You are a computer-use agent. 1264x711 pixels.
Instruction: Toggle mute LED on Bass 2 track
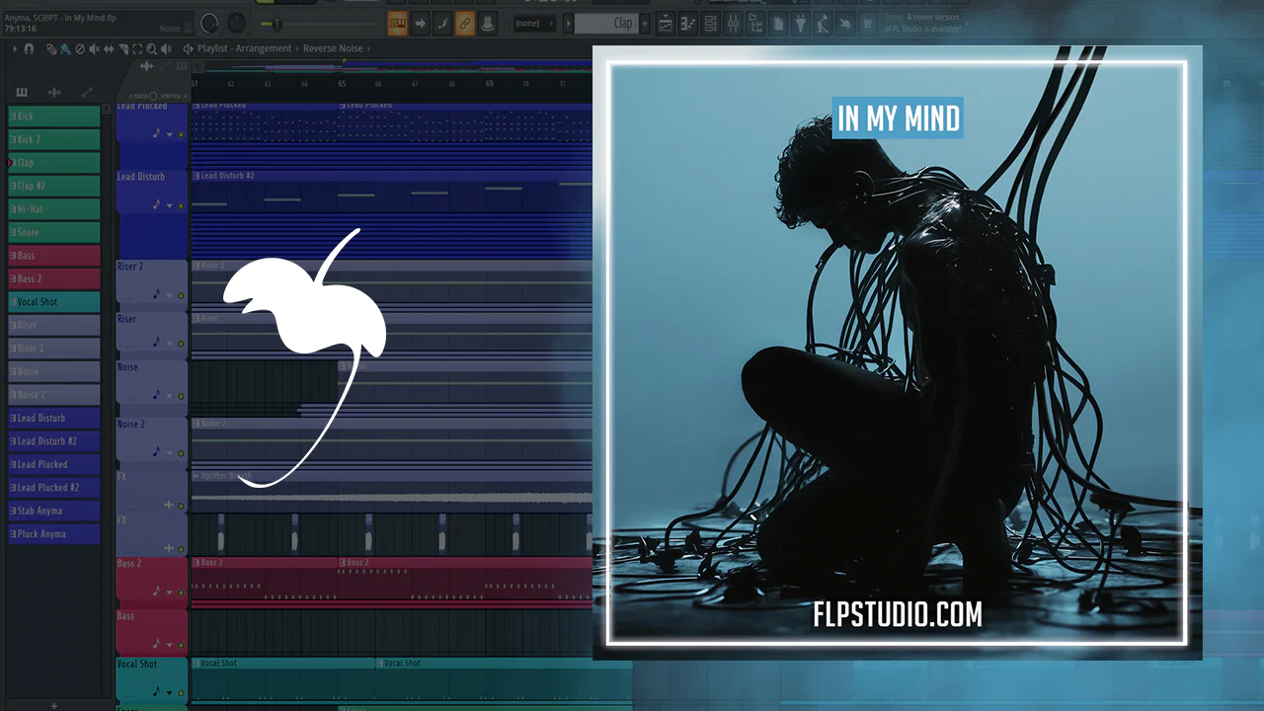click(x=181, y=592)
